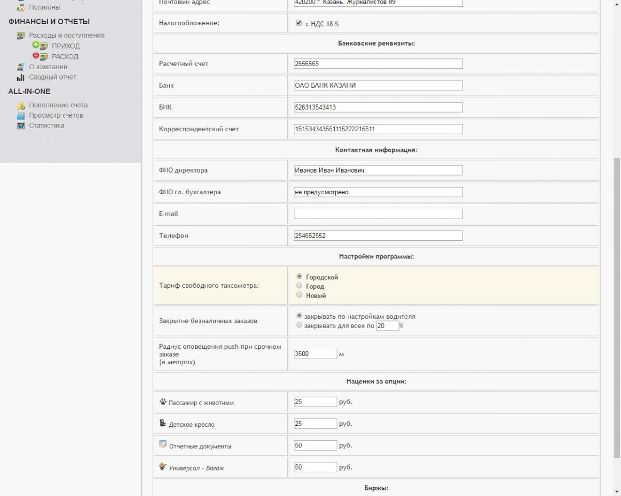Uncheck the с НДС 18 % checkbox
The image size is (621, 496).
click(299, 23)
